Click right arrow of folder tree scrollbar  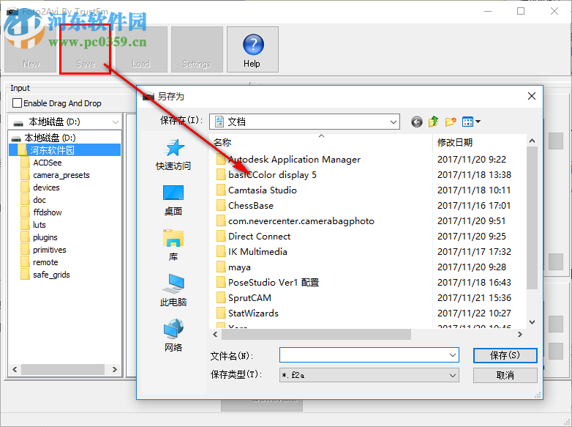(x=115, y=369)
